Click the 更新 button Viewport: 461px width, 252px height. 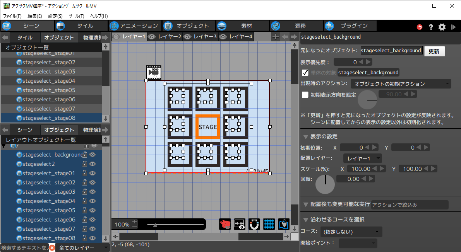point(434,51)
